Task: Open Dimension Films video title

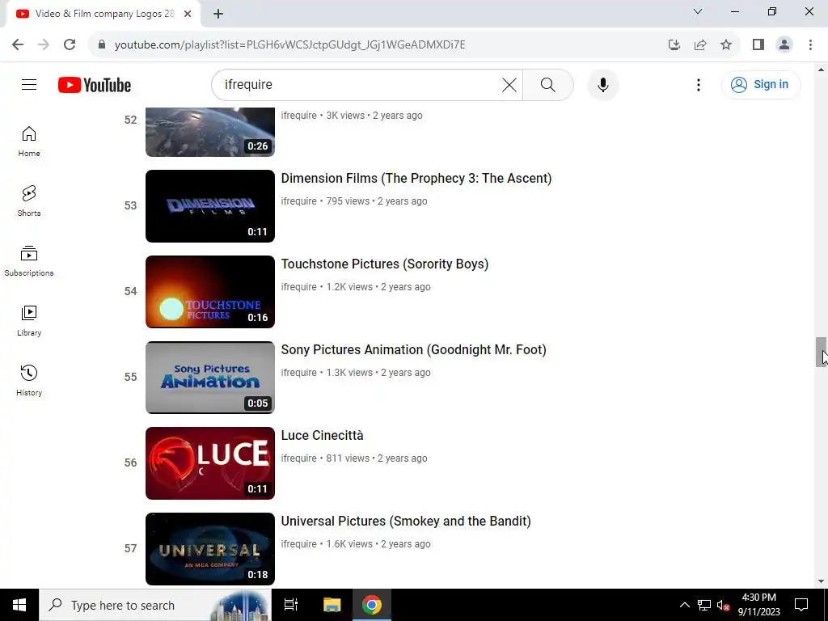Action: pos(416,178)
